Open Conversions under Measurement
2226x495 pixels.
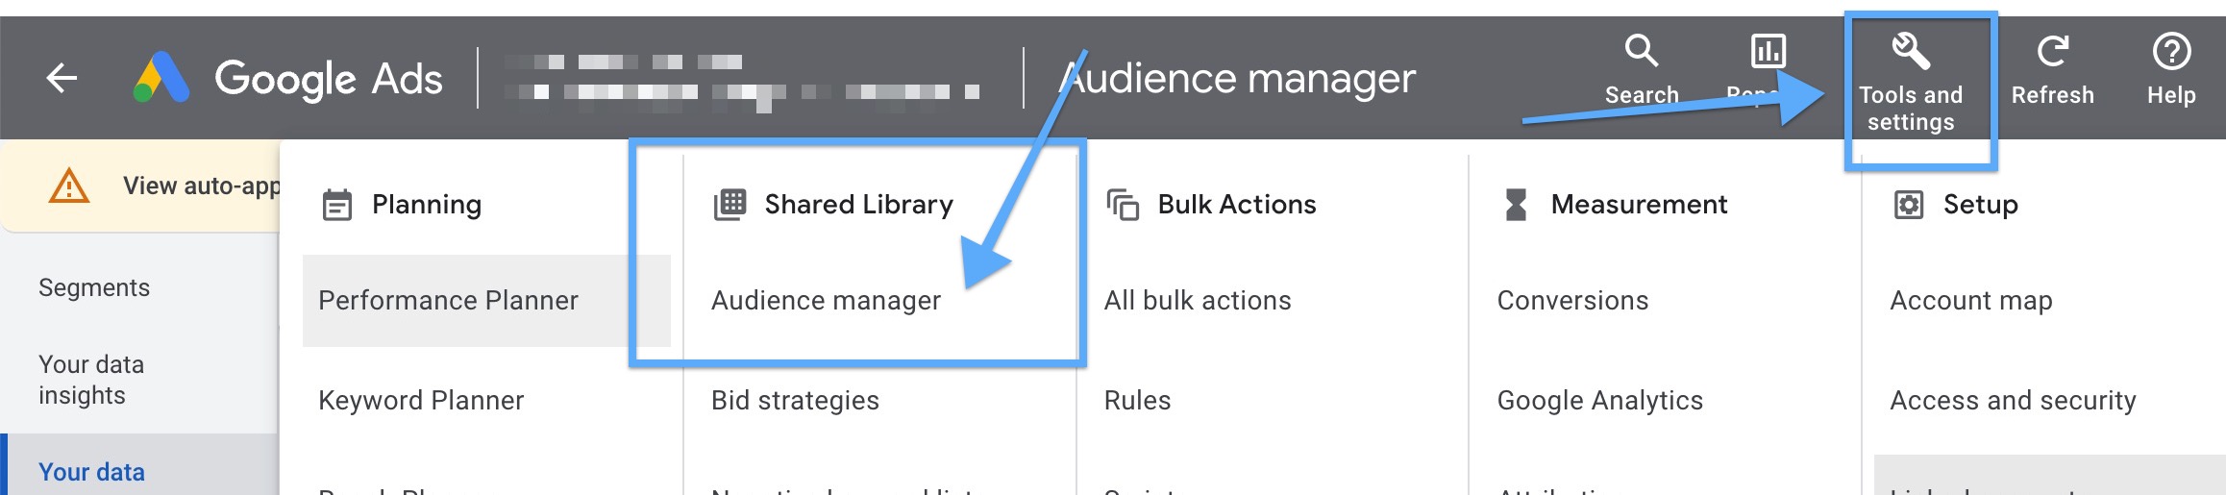pos(1572,301)
